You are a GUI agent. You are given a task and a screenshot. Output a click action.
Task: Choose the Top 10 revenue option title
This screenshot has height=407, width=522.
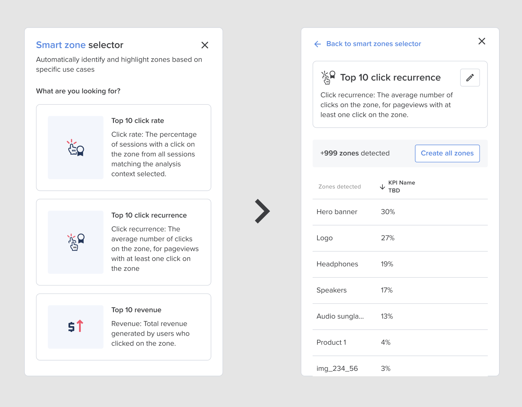coord(136,310)
